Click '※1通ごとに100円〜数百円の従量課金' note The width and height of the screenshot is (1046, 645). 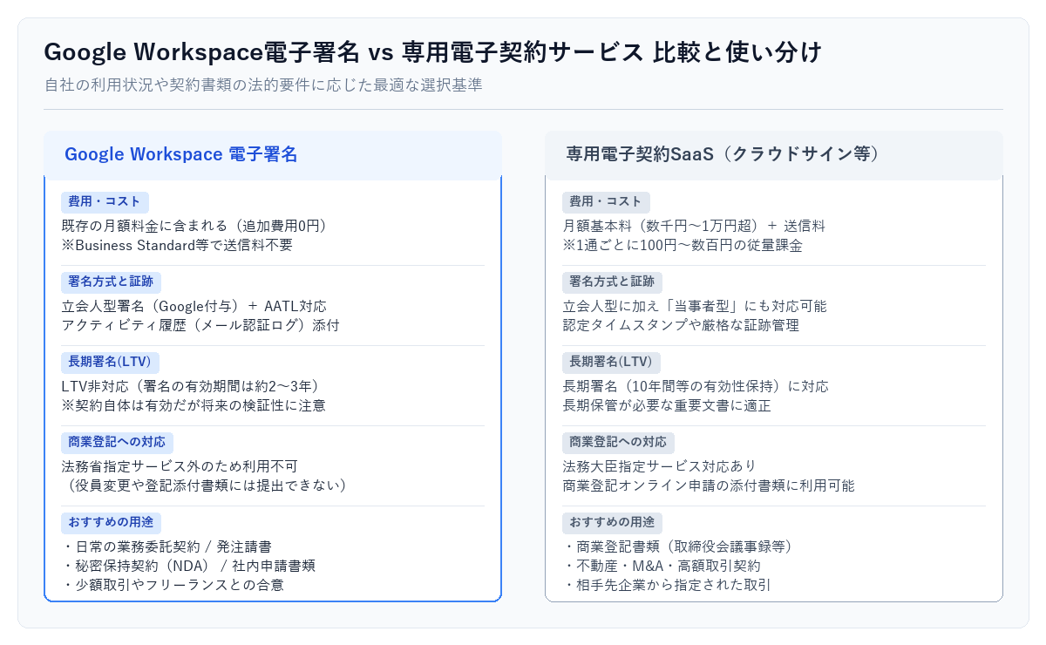683,245
